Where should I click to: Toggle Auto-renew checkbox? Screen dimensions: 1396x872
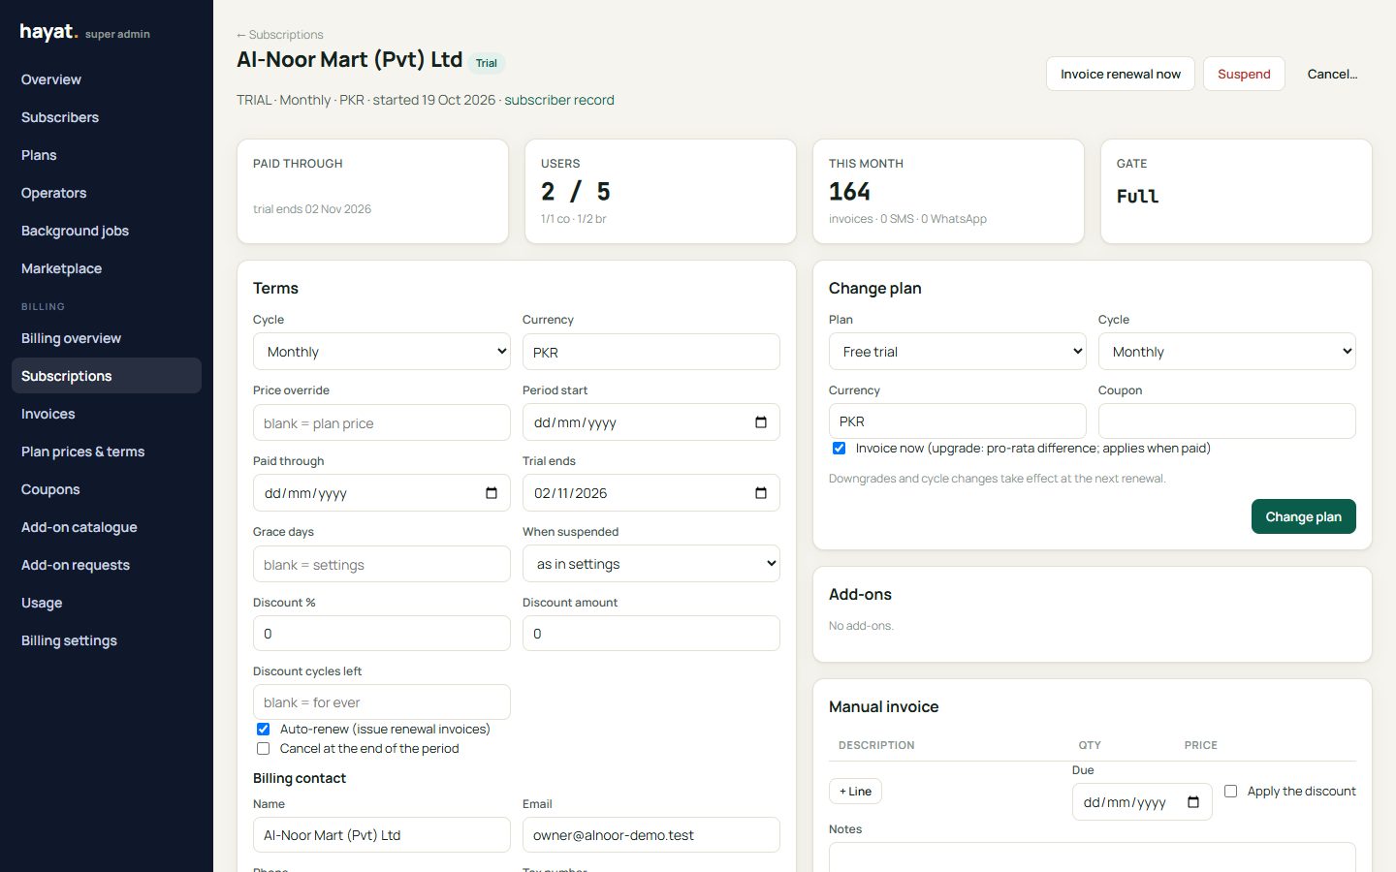tap(263, 729)
